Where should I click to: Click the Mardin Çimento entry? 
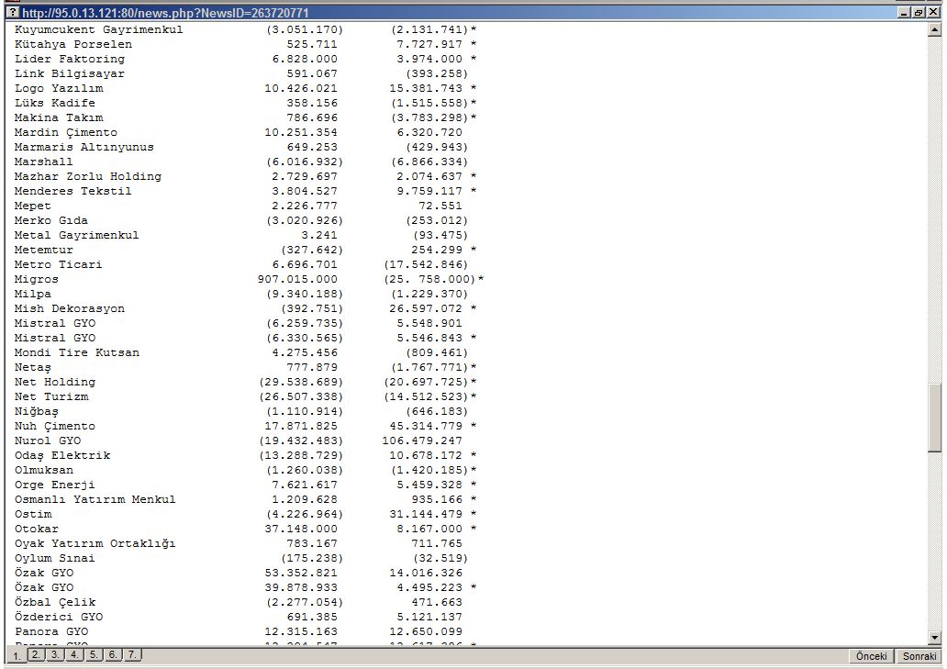click(x=66, y=132)
